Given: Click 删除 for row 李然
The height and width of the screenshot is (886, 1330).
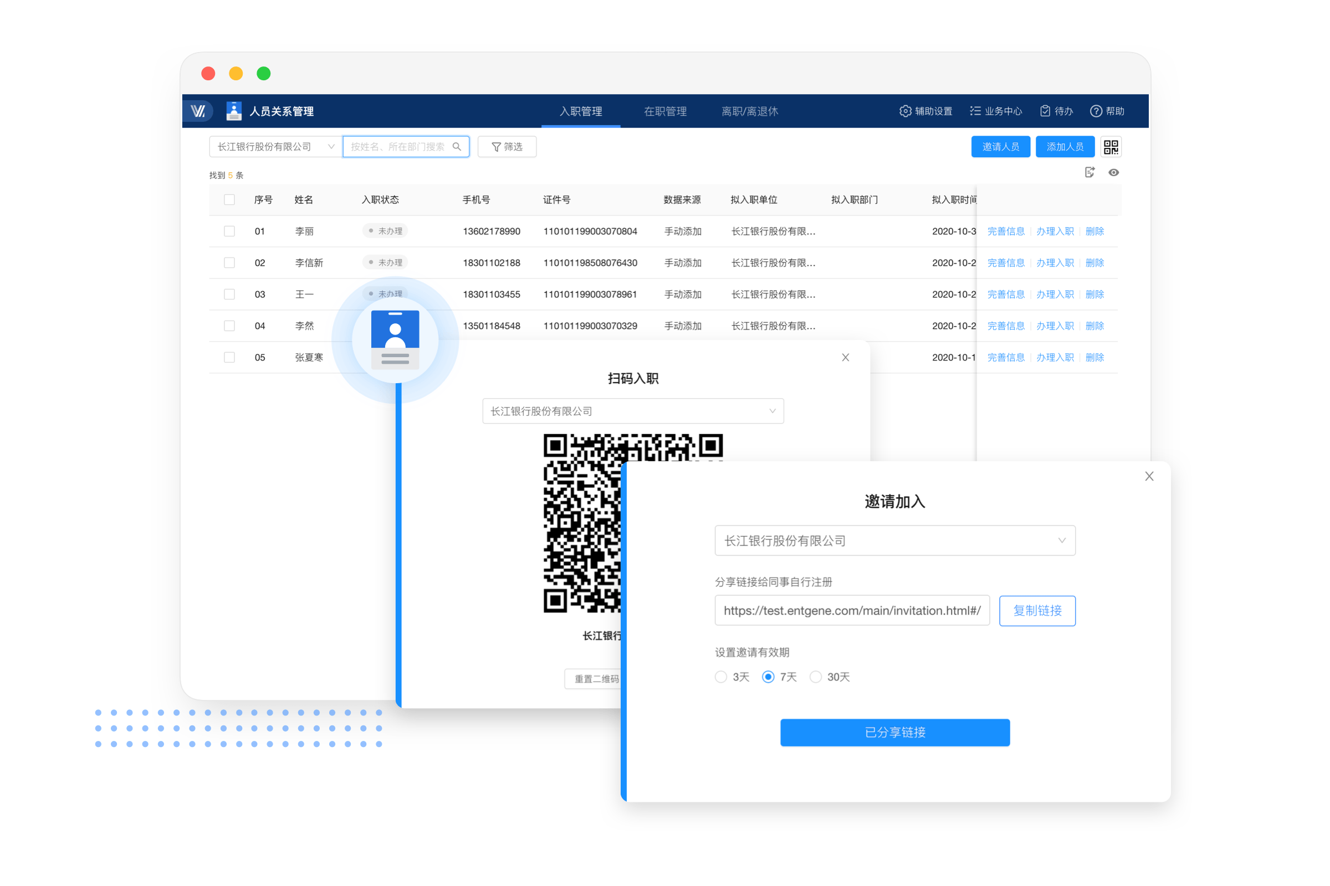Looking at the screenshot, I should (x=1095, y=326).
